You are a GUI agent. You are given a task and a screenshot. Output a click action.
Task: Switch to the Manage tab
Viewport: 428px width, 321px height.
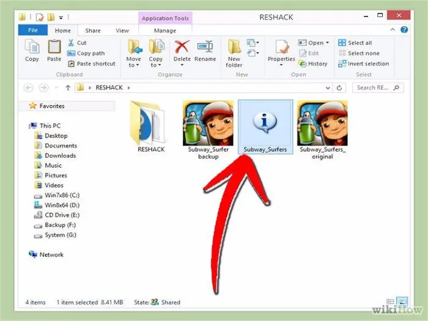[165, 31]
